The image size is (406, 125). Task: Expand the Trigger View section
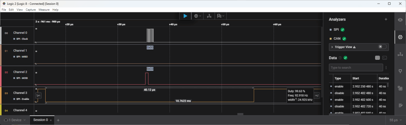[x=332, y=47]
